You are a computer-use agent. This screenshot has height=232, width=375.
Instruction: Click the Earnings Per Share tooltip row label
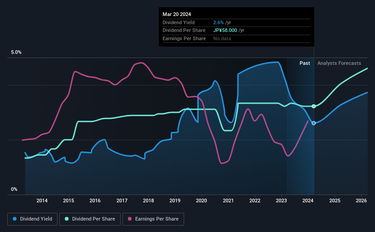(x=184, y=38)
